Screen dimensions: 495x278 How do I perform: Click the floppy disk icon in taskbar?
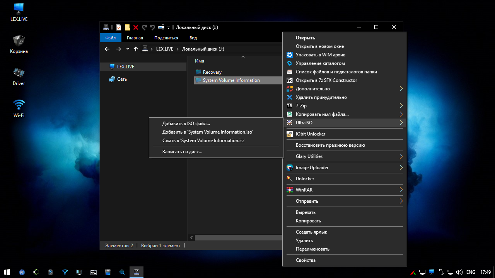click(x=108, y=272)
